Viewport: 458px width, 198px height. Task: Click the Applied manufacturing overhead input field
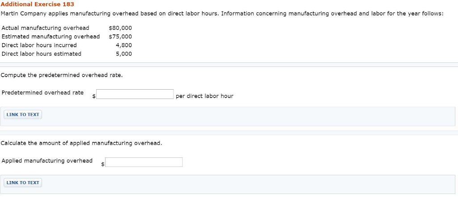(x=144, y=162)
